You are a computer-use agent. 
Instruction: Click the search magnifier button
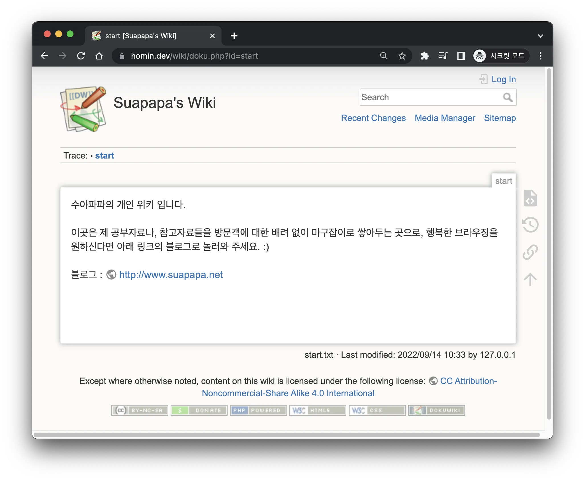[x=508, y=97]
